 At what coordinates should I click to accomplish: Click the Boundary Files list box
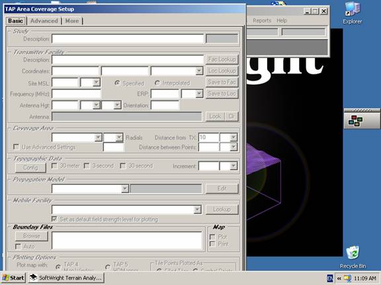point(126,240)
